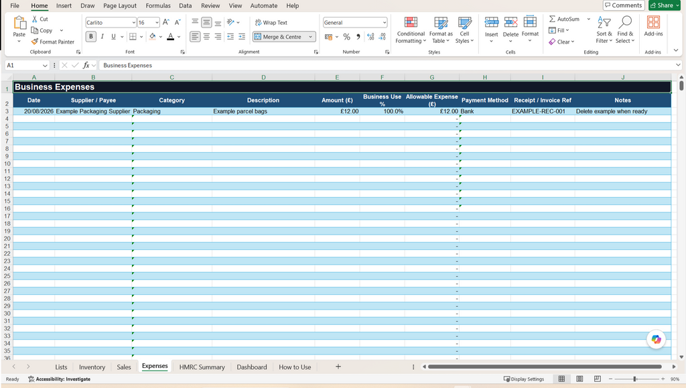Screen dimensions: 686x388
Task: Open the General number format dropdown
Action: coord(384,23)
